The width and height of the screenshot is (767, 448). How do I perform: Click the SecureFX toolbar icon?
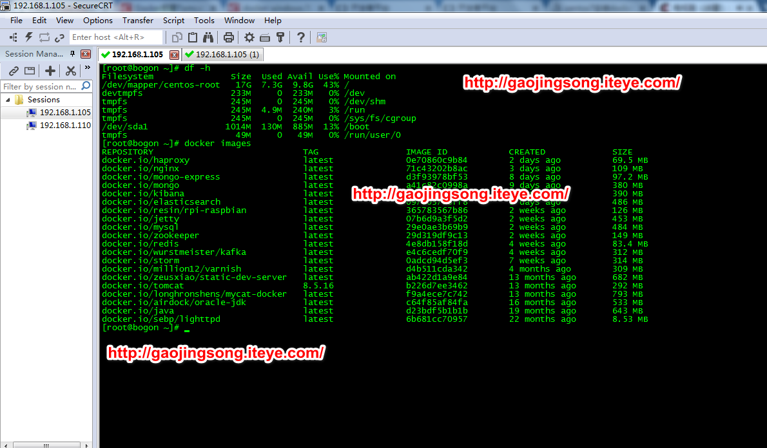pos(322,37)
